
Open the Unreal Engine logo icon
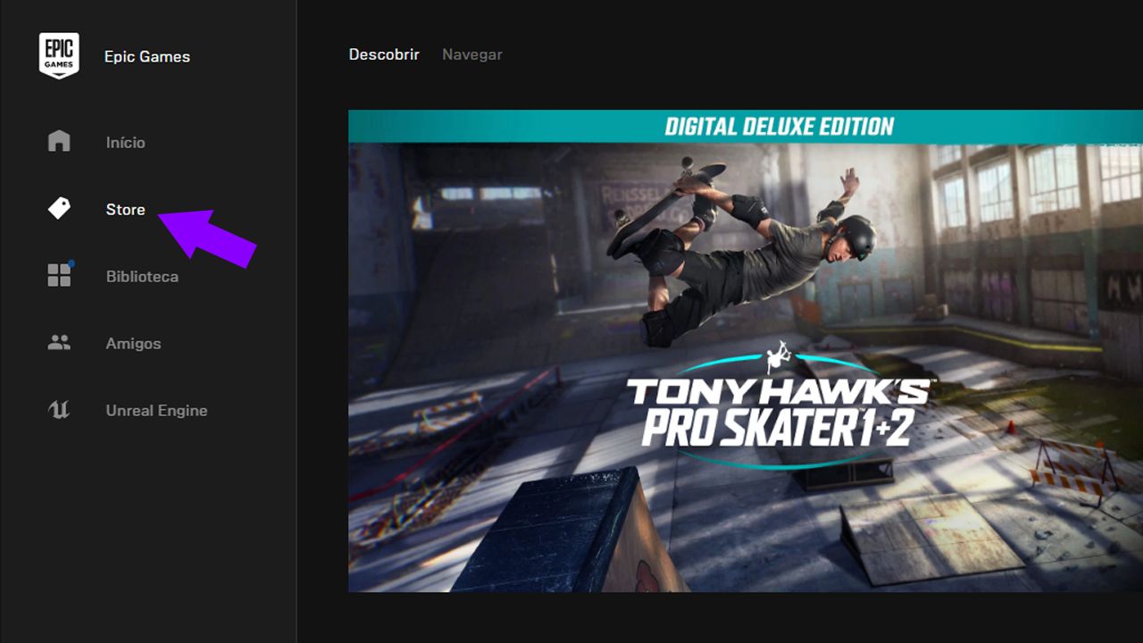coord(59,410)
